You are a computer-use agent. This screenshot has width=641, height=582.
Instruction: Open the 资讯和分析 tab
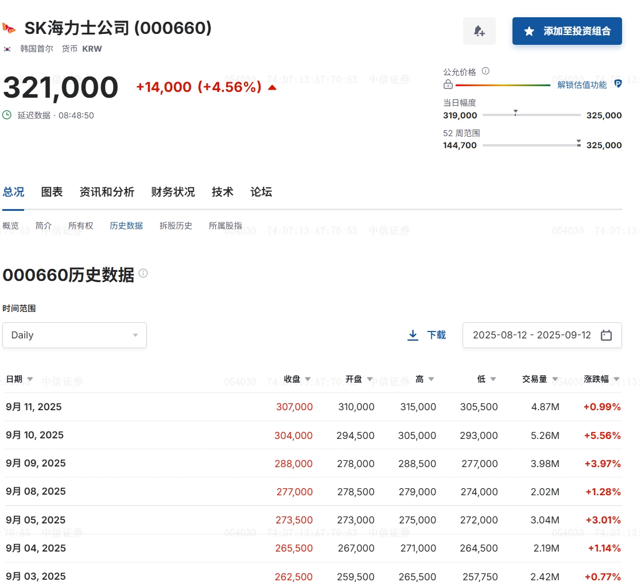[107, 192]
